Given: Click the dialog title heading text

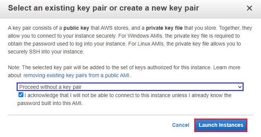Looking at the screenshot, I should [103, 8].
